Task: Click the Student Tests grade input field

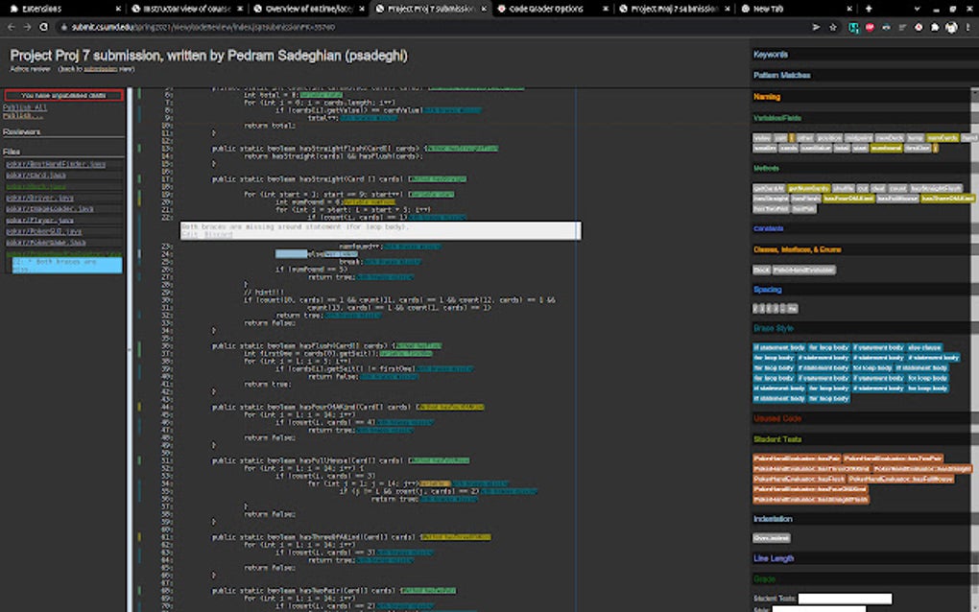Action: [845, 599]
